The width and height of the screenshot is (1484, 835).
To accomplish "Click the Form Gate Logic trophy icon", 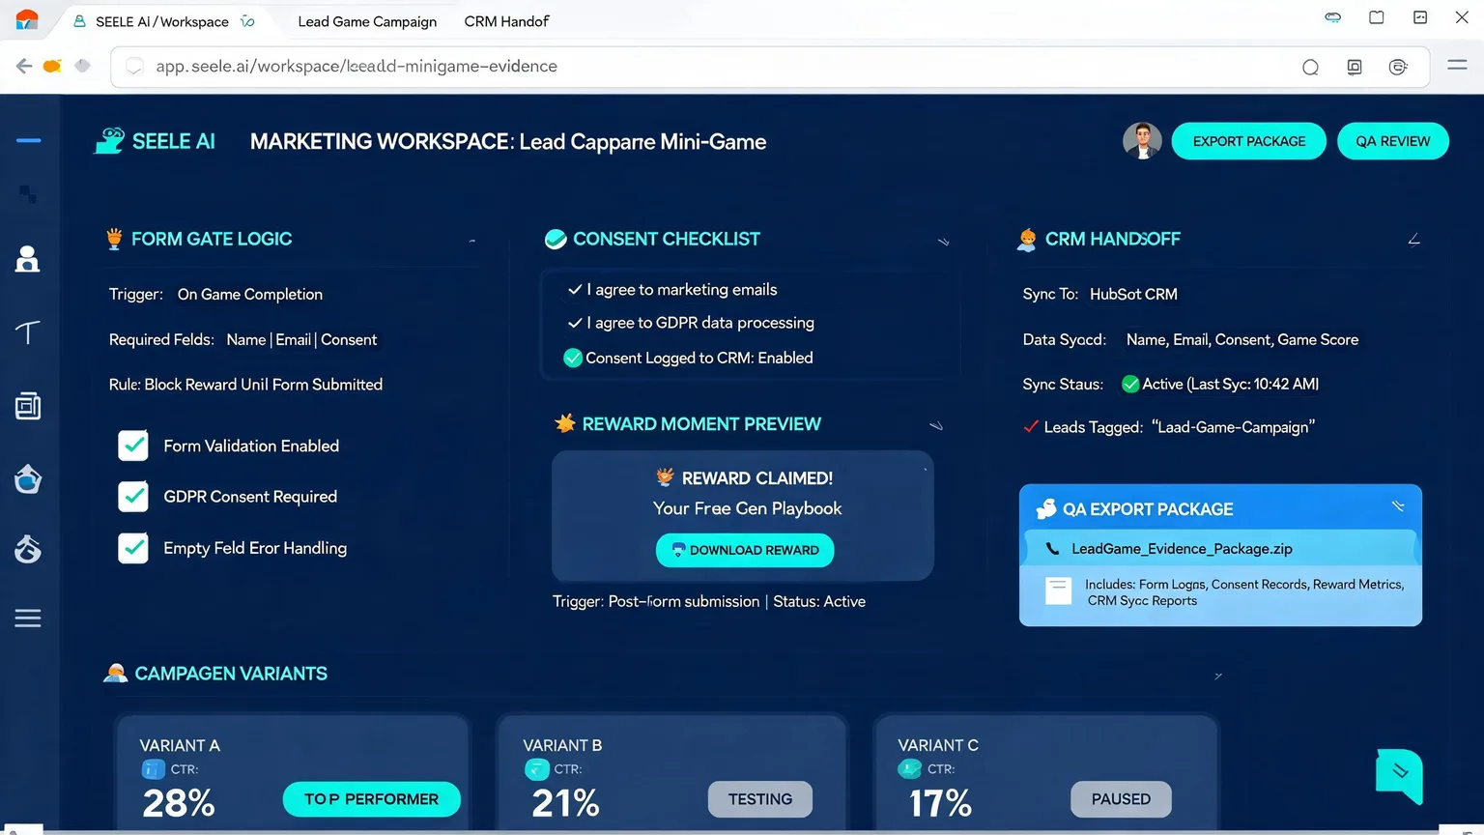I will (x=114, y=239).
